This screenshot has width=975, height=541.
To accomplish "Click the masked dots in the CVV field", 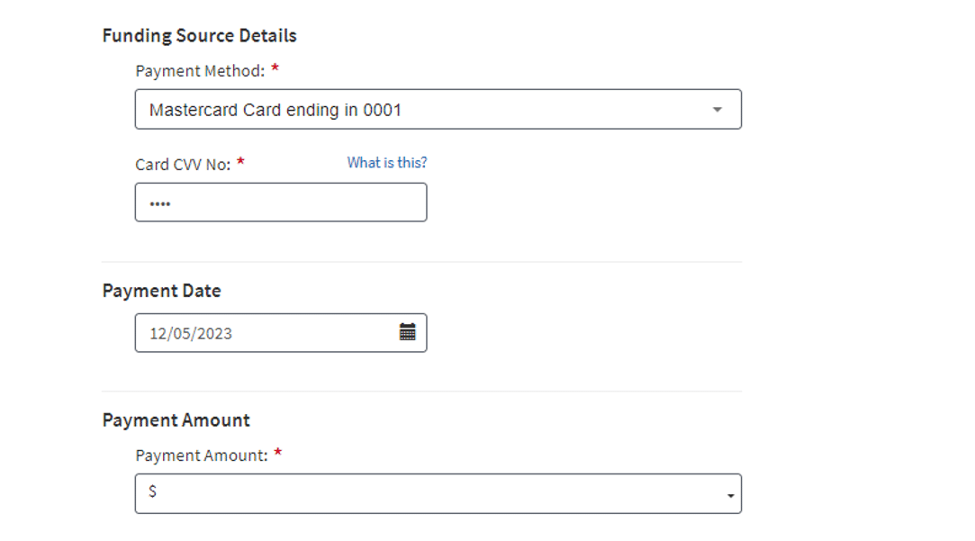I will pyautogui.click(x=159, y=203).
